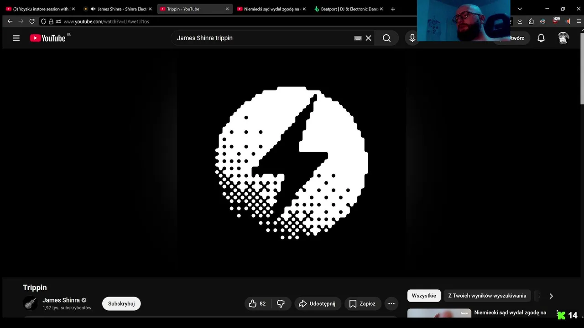Open uBlock extension showing 429 badge

(x=556, y=20)
